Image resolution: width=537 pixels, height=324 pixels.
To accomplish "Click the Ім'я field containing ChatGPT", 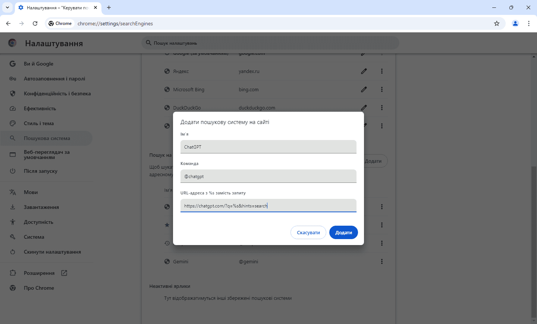I will 268,147.
